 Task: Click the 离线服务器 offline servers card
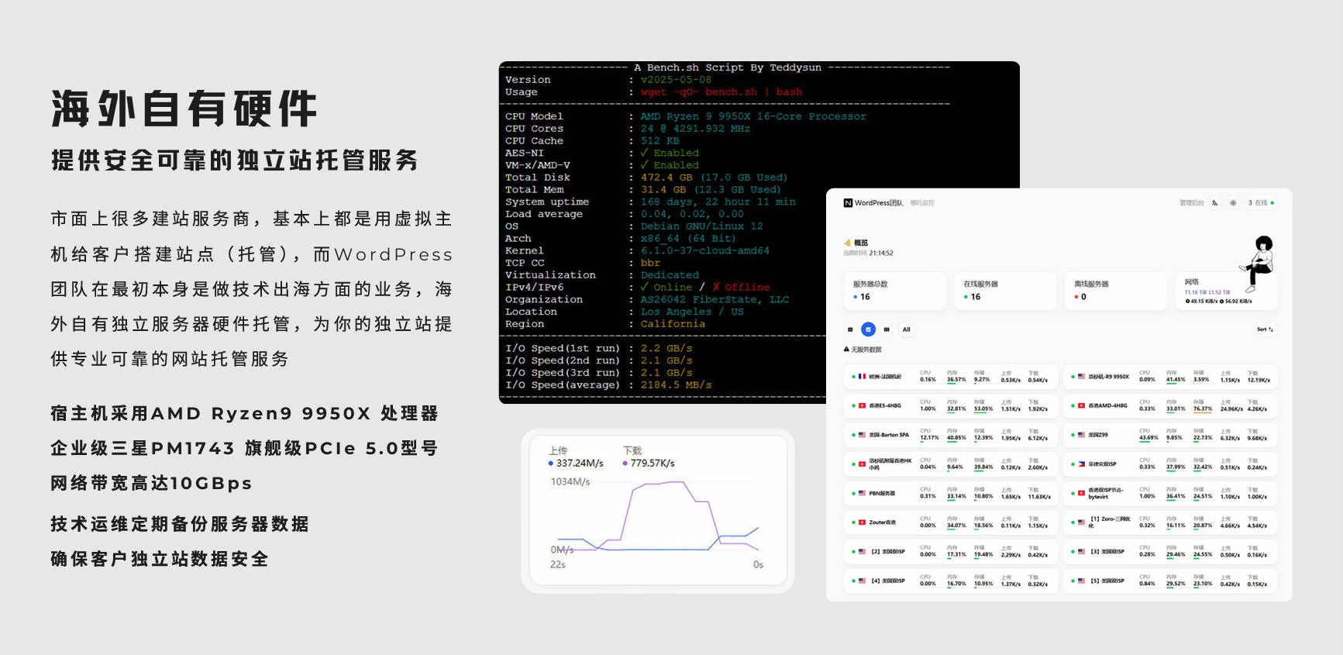click(1115, 291)
